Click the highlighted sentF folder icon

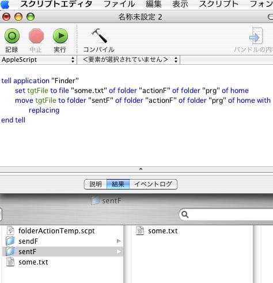click(x=10, y=251)
